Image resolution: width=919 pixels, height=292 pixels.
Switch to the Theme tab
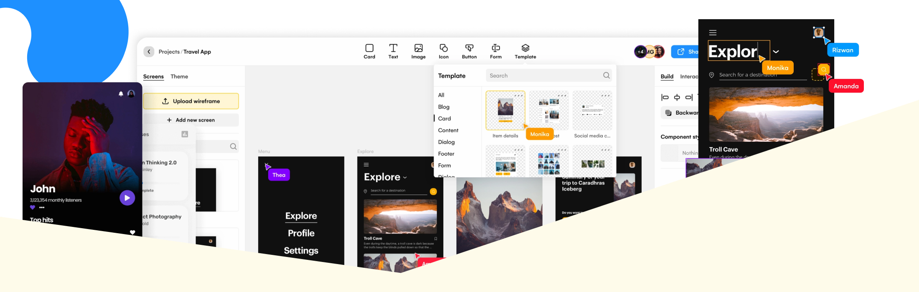179,77
